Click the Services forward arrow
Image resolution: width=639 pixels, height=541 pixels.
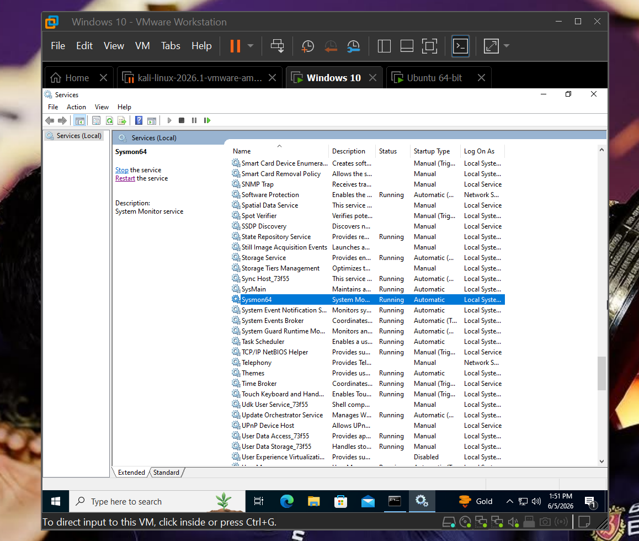pos(62,120)
